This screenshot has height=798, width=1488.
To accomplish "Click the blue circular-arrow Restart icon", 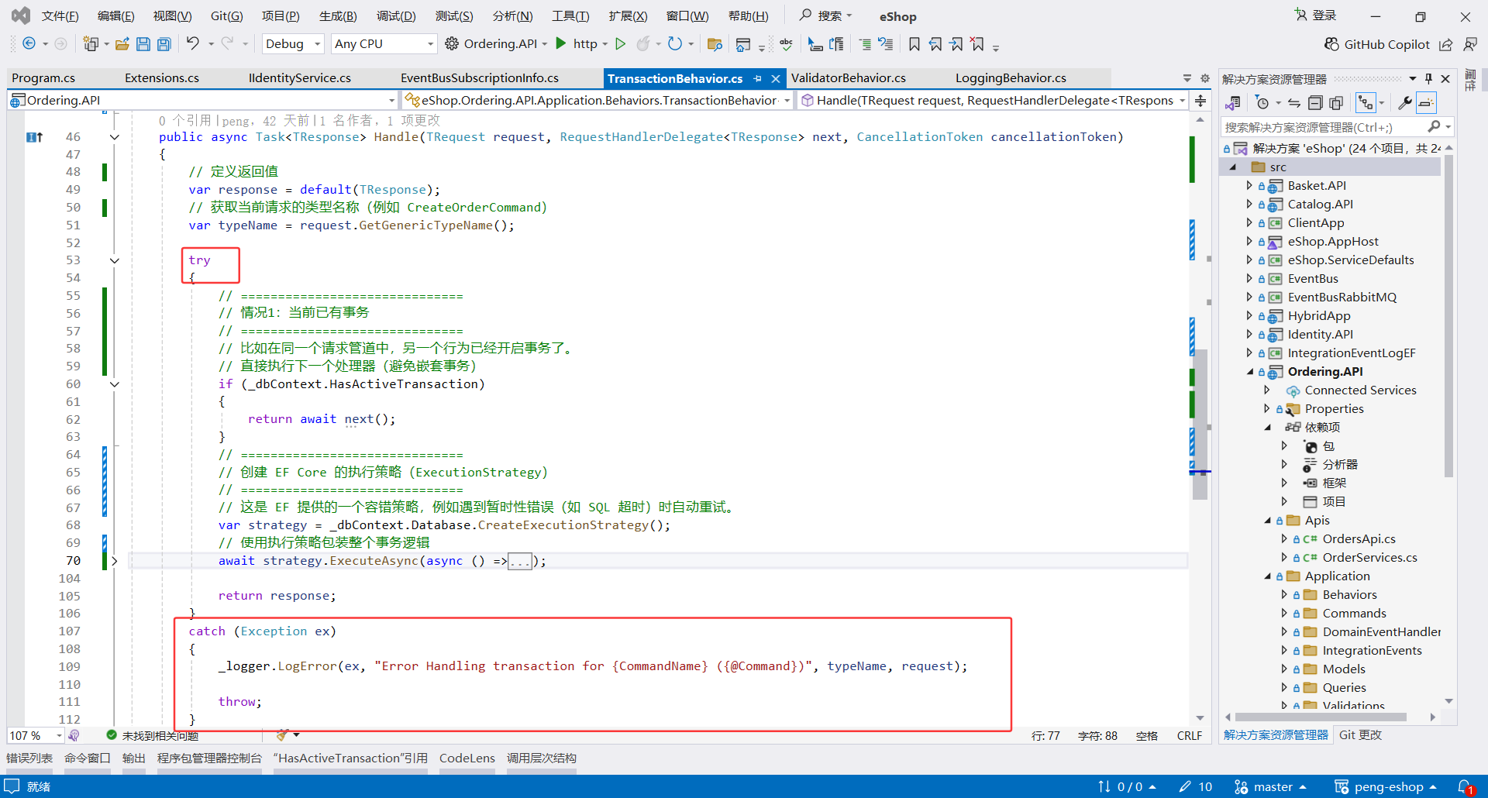I will click(675, 44).
